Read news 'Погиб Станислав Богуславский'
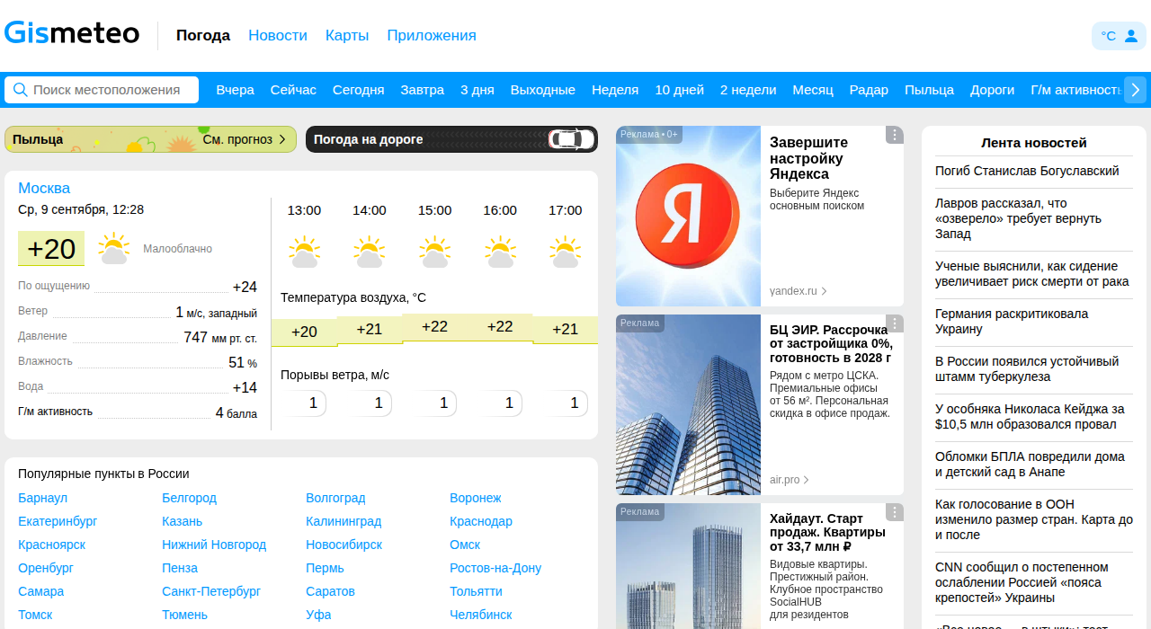1151x629 pixels. 1027,171
